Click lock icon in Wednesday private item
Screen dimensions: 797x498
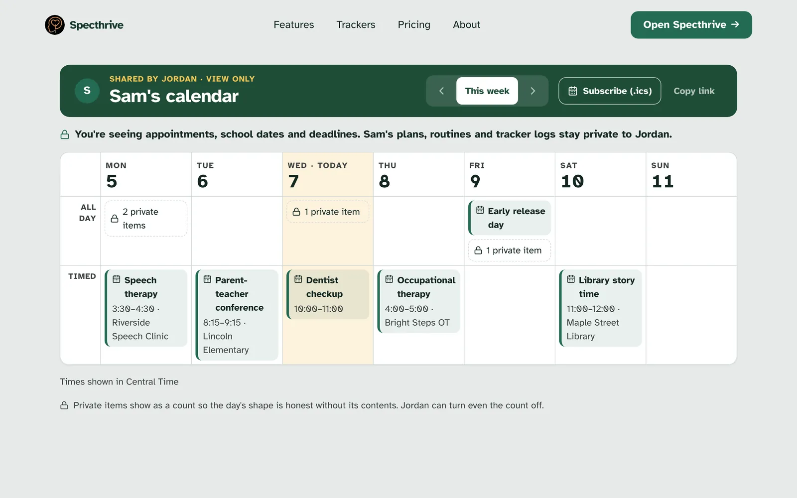click(x=296, y=212)
